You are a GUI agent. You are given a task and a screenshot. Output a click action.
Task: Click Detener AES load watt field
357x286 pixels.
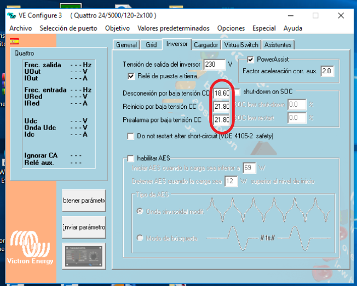pyautogui.click(x=231, y=181)
